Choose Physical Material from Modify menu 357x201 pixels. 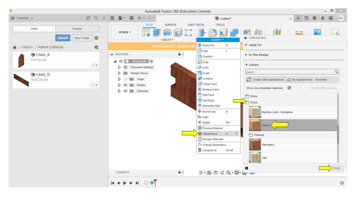218,128
